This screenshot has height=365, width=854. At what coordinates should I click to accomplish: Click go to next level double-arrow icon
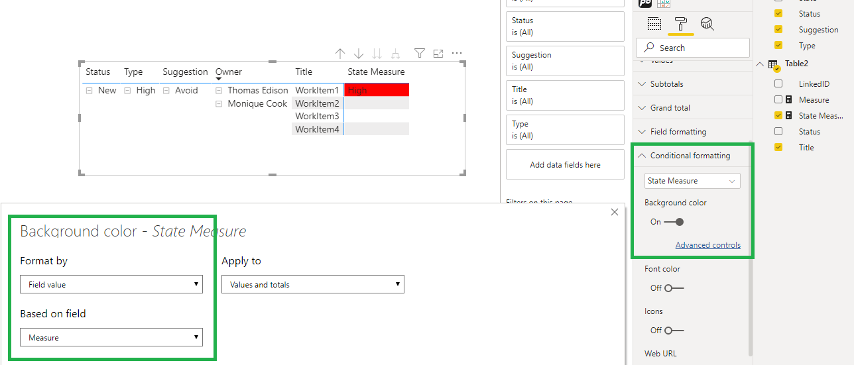point(377,54)
